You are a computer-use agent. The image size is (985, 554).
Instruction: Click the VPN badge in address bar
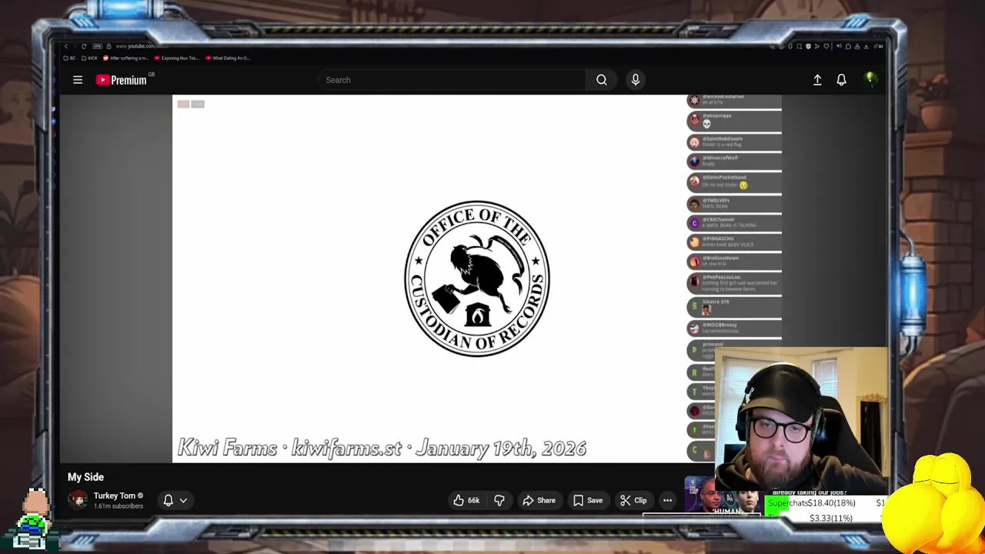pyautogui.click(x=98, y=46)
